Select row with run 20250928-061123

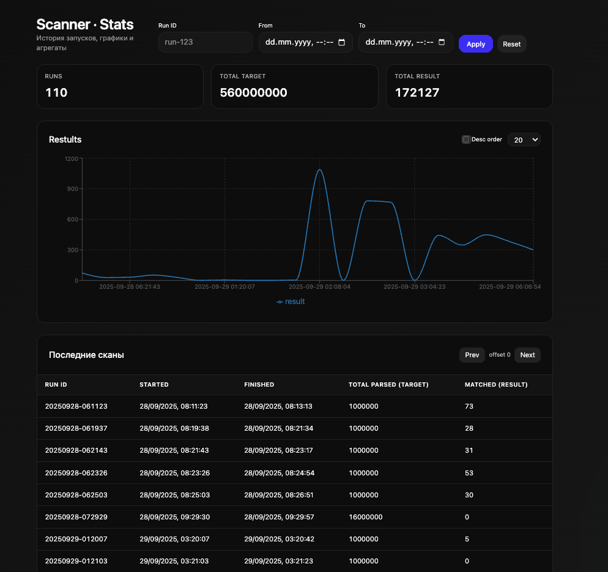click(x=295, y=406)
